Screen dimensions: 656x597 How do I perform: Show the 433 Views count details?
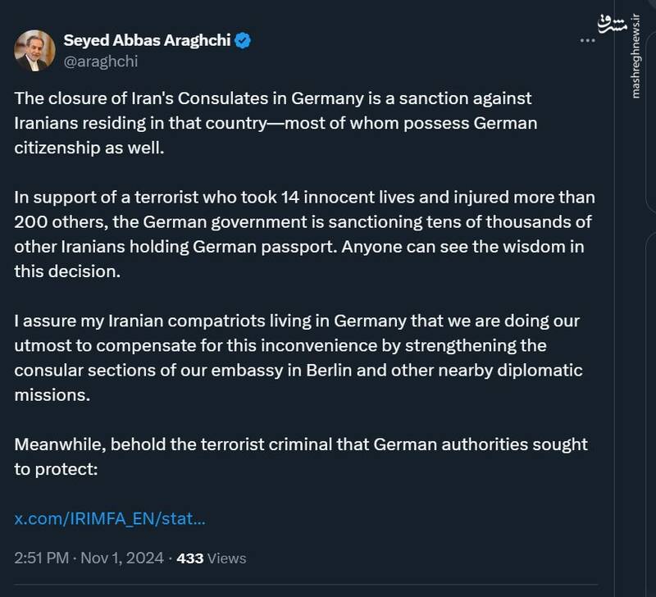pos(211,558)
